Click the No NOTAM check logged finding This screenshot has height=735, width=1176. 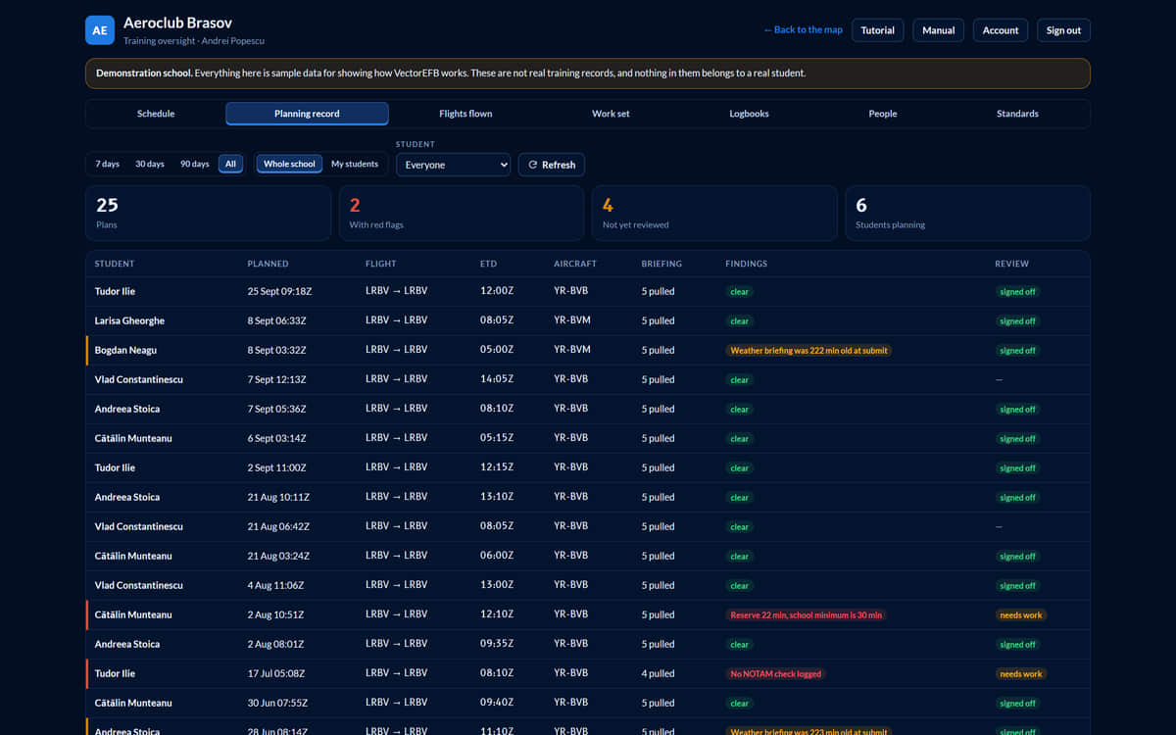[x=776, y=674]
